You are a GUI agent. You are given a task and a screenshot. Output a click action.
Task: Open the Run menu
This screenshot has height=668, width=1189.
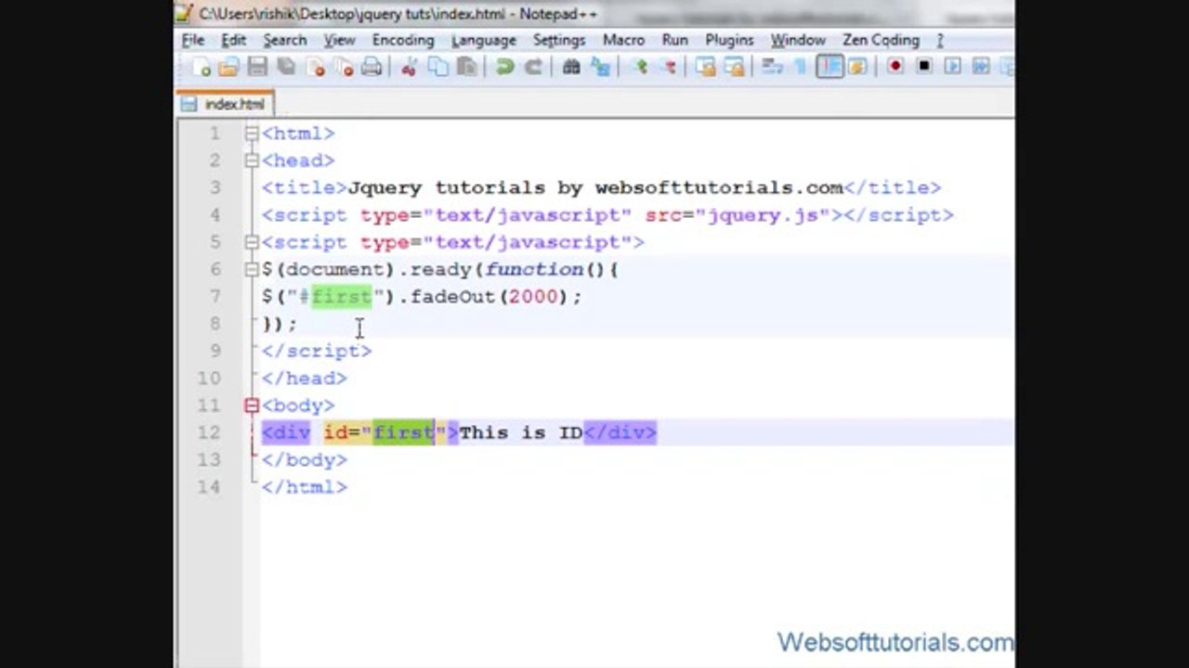[x=674, y=40]
